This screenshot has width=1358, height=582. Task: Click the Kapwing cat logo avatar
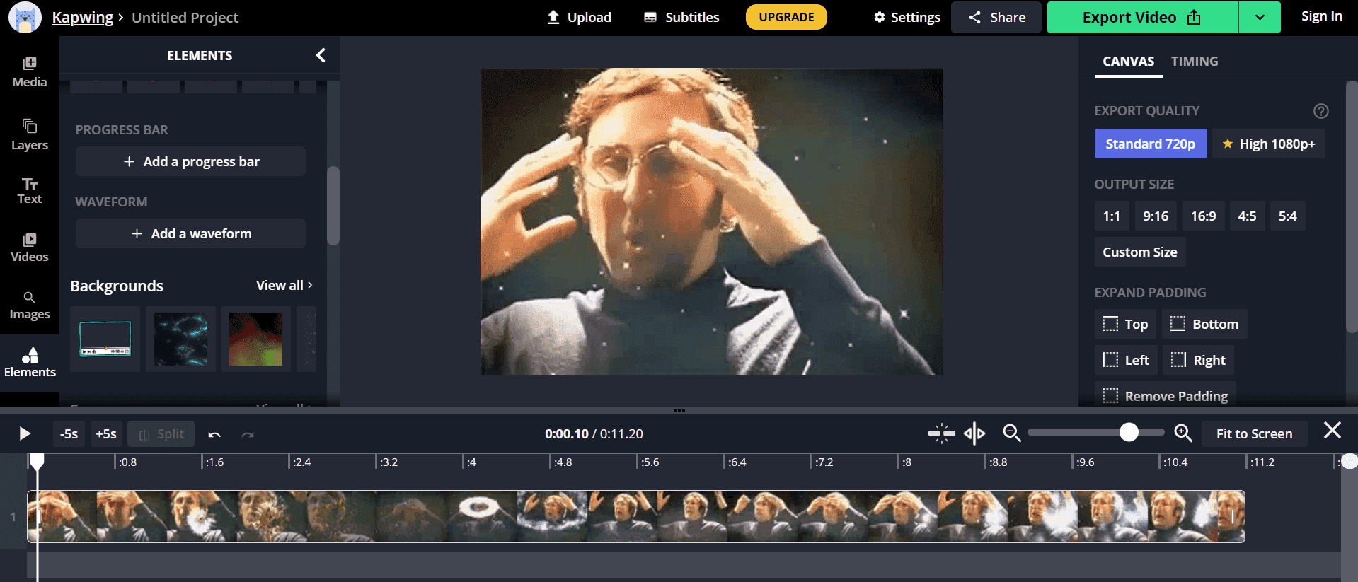[x=25, y=17]
